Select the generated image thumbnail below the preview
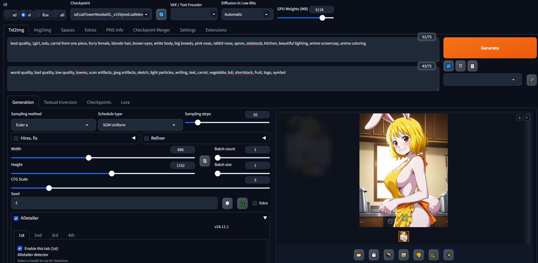 point(404,236)
